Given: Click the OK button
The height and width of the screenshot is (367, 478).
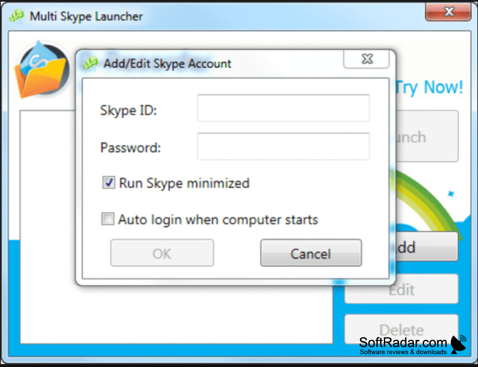Looking at the screenshot, I should pos(162,253).
